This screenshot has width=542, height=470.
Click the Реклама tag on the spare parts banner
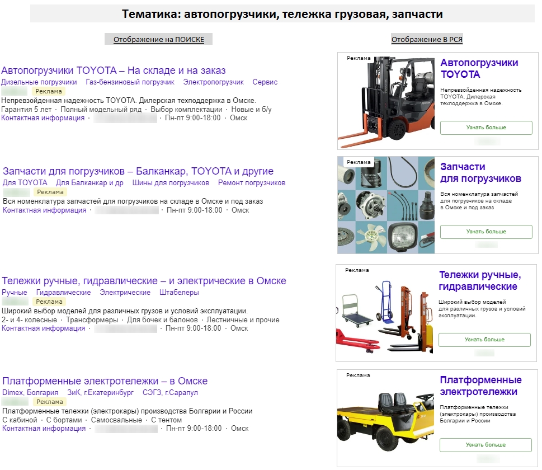[x=359, y=162]
